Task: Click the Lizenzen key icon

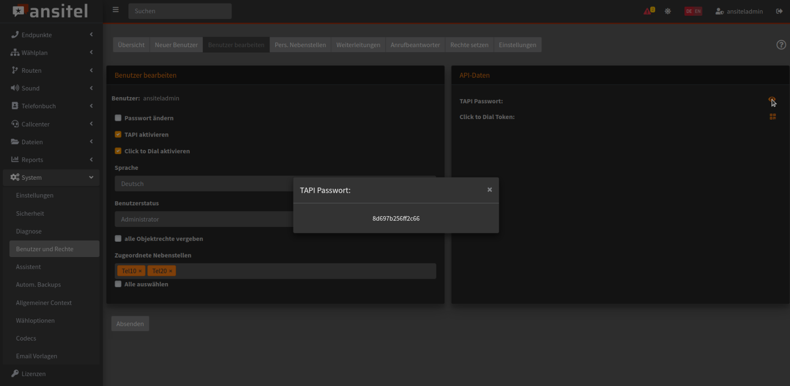Action: 15,373
